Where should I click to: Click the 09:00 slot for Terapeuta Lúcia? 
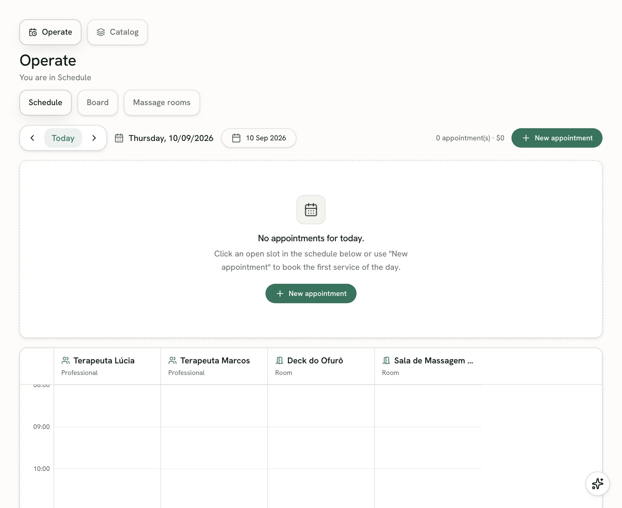(107, 448)
